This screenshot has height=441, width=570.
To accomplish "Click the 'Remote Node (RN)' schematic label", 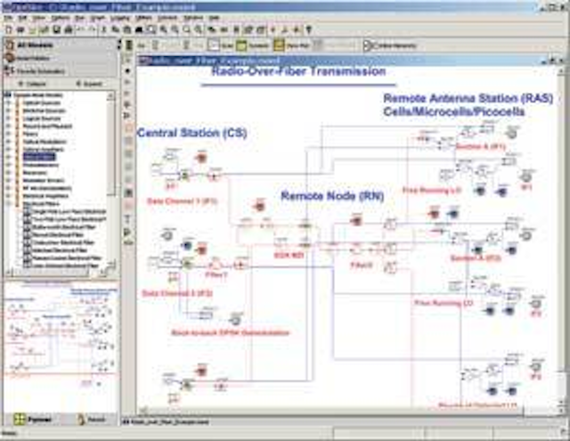I will click(332, 196).
